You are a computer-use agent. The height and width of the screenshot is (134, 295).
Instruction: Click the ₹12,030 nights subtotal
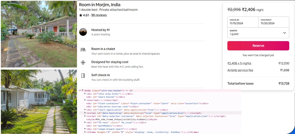[x=284, y=64]
